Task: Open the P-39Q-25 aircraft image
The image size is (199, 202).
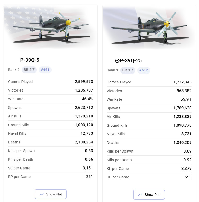Action: coord(149,28)
